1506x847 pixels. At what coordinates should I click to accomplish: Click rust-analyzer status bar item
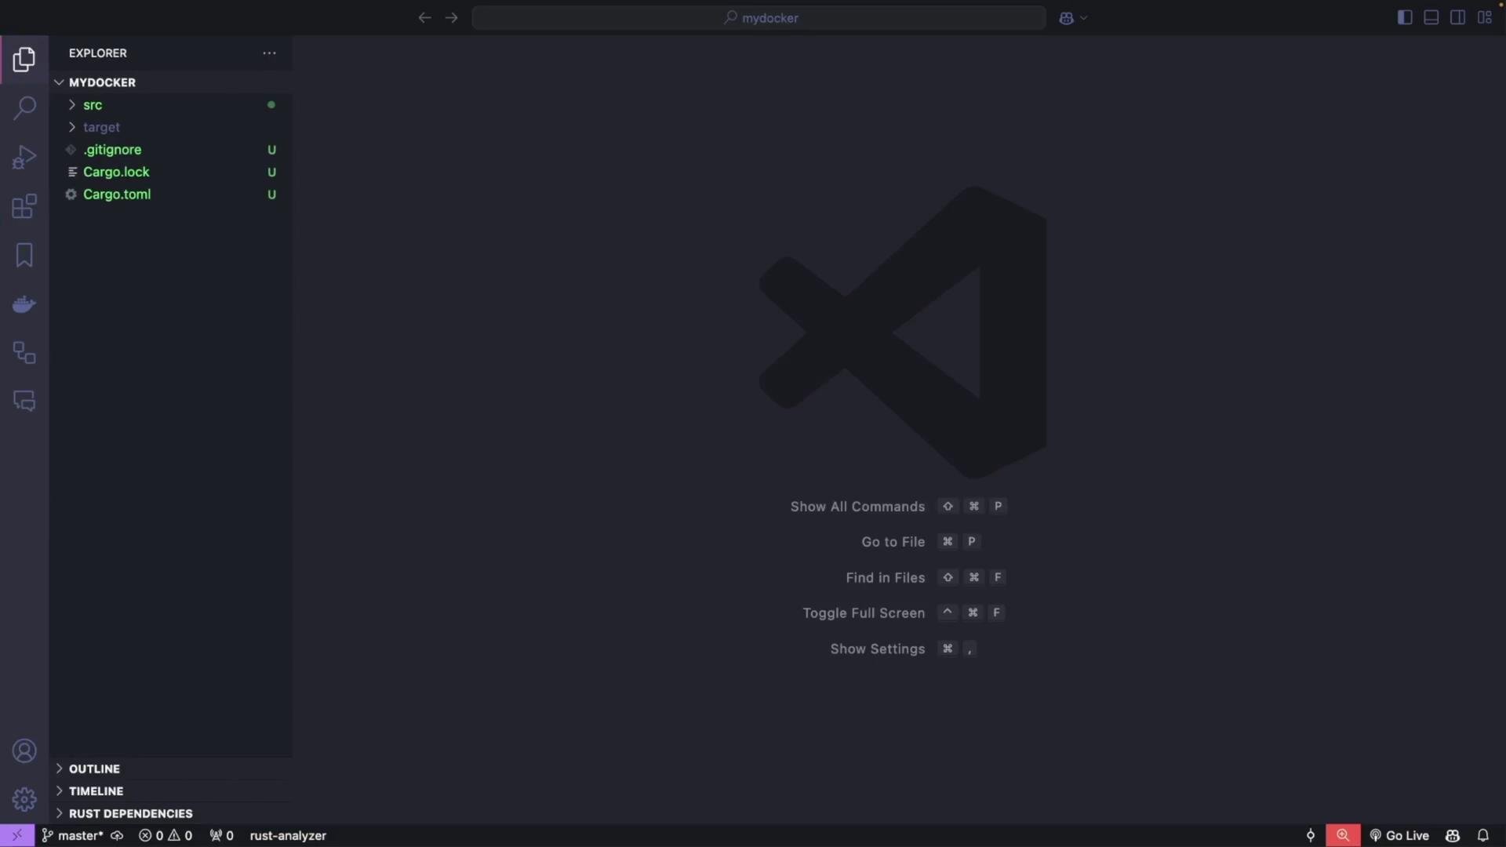click(x=288, y=835)
